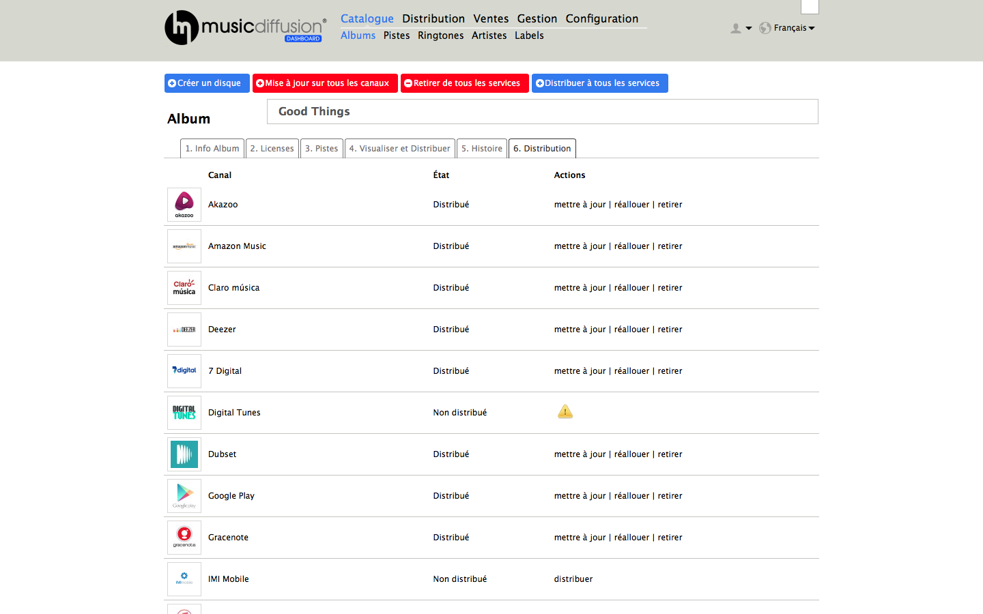This screenshot has height=614, width=983.
Task: Open the Catalogue menu
Action: (x=367, y=18)
